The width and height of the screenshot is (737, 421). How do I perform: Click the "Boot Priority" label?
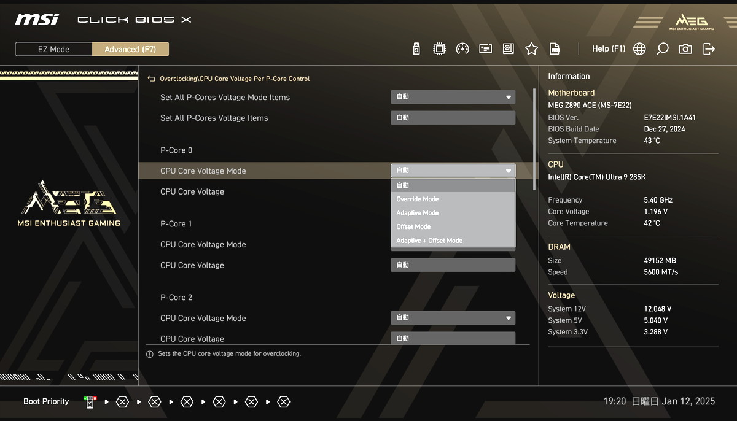46,401
